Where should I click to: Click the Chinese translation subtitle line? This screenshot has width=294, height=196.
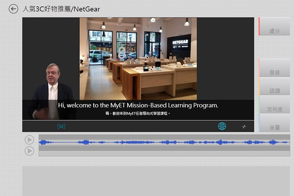[x=138, y=114]
